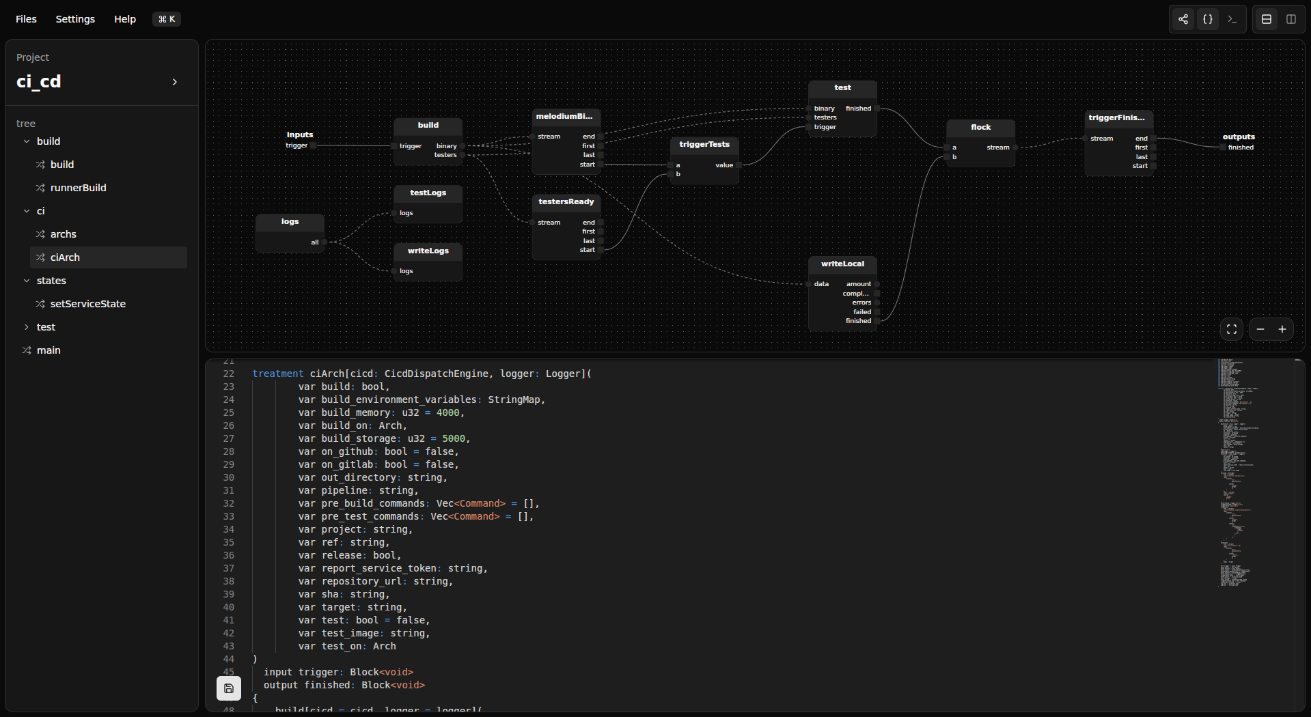
Task: Toggle the terminal panel icon
Action: pyautogui.click(x=1232, y=19)
